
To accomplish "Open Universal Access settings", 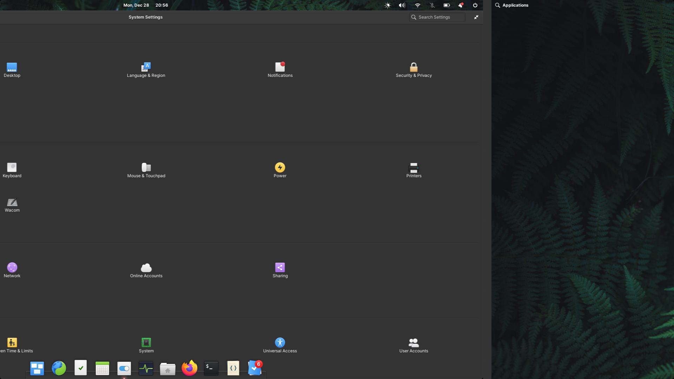I will click(280, 345).
